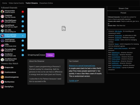Open the Streamlabs link in chat
Screen dimensions: 140x105
point(118,36)
